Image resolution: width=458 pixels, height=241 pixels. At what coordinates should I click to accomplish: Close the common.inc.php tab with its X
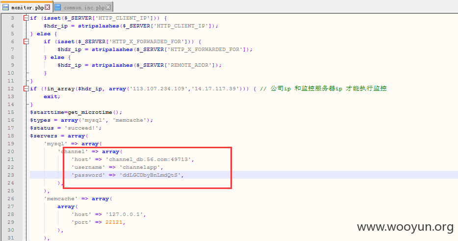point(108,7)
